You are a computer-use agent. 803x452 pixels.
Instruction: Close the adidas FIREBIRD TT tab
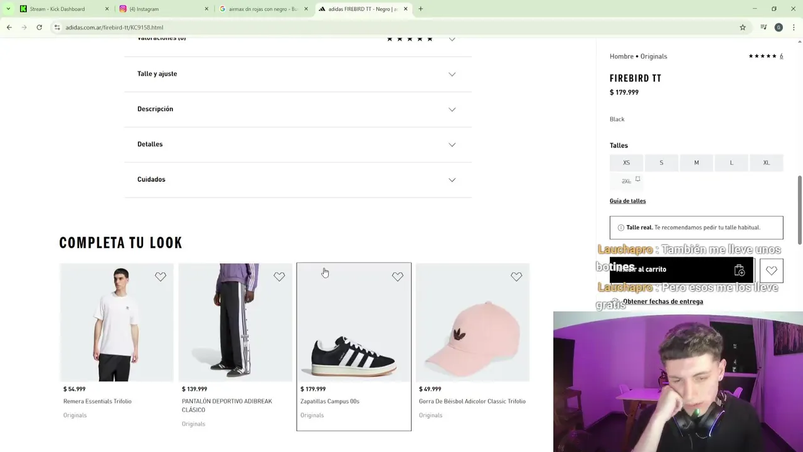coord(405,9)
